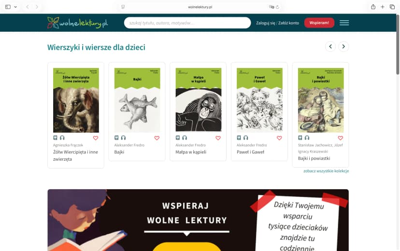The width and height of the screenshot is (400, 251).
Task: Click Zaloguj się link in header
Action: [266, 23]
